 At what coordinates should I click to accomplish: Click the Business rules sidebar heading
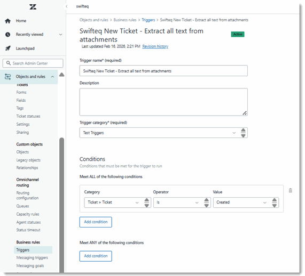click(x=28, y=242)
